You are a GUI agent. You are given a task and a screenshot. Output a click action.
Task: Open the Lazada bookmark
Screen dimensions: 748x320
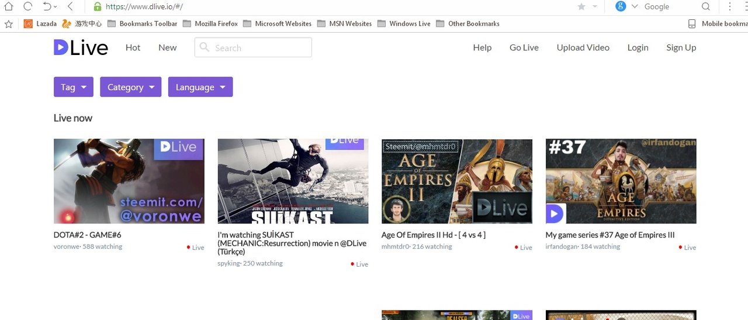40,24
